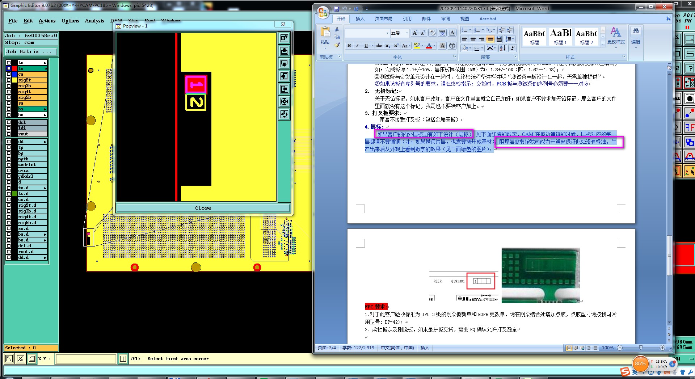This screenshot has height=379, width=695.
Task: Click the pan-down icon in Popview toolbar
Action: point(285,64)
